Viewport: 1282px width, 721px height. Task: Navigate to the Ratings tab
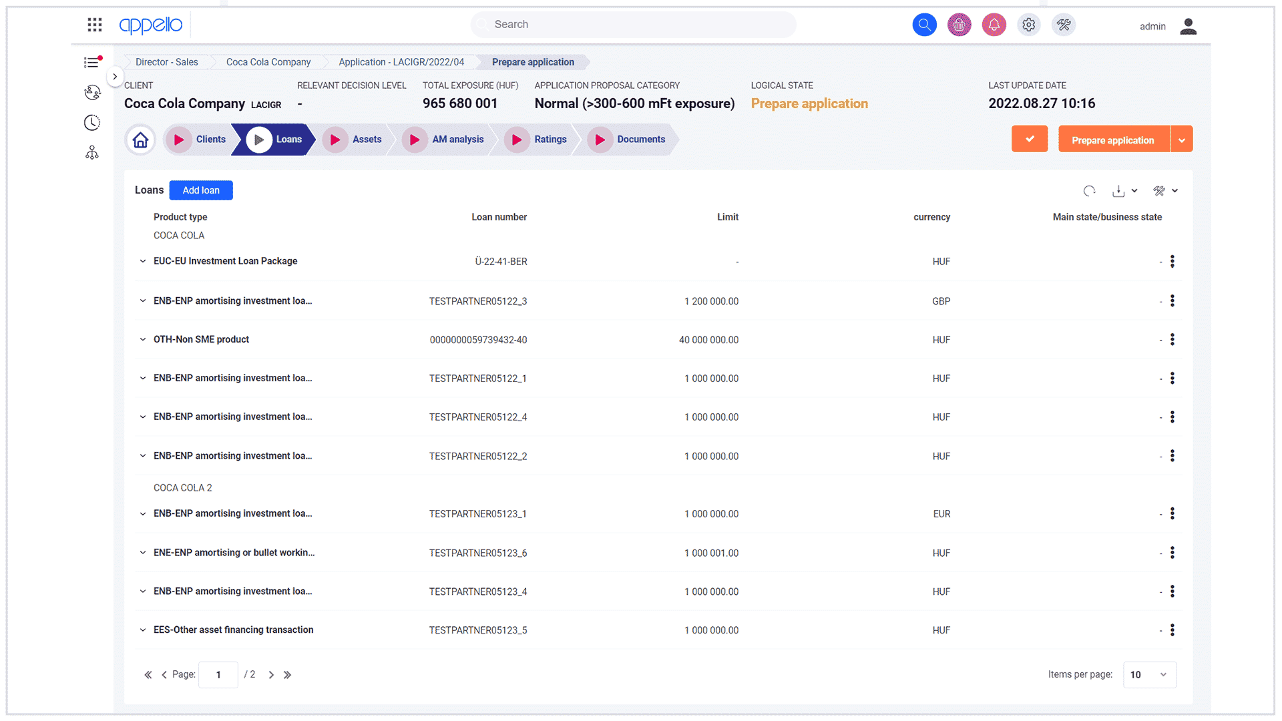click(x=550, y=139)
